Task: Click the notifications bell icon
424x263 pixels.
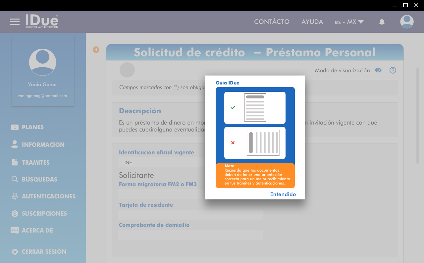Action: [382, 22]
